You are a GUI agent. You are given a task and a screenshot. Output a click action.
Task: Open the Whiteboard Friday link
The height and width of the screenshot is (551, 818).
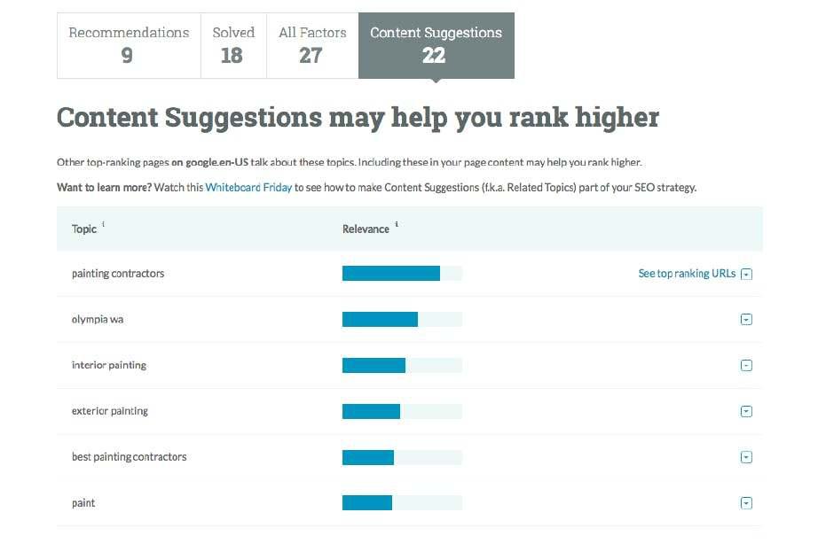(x=248, y=188)
